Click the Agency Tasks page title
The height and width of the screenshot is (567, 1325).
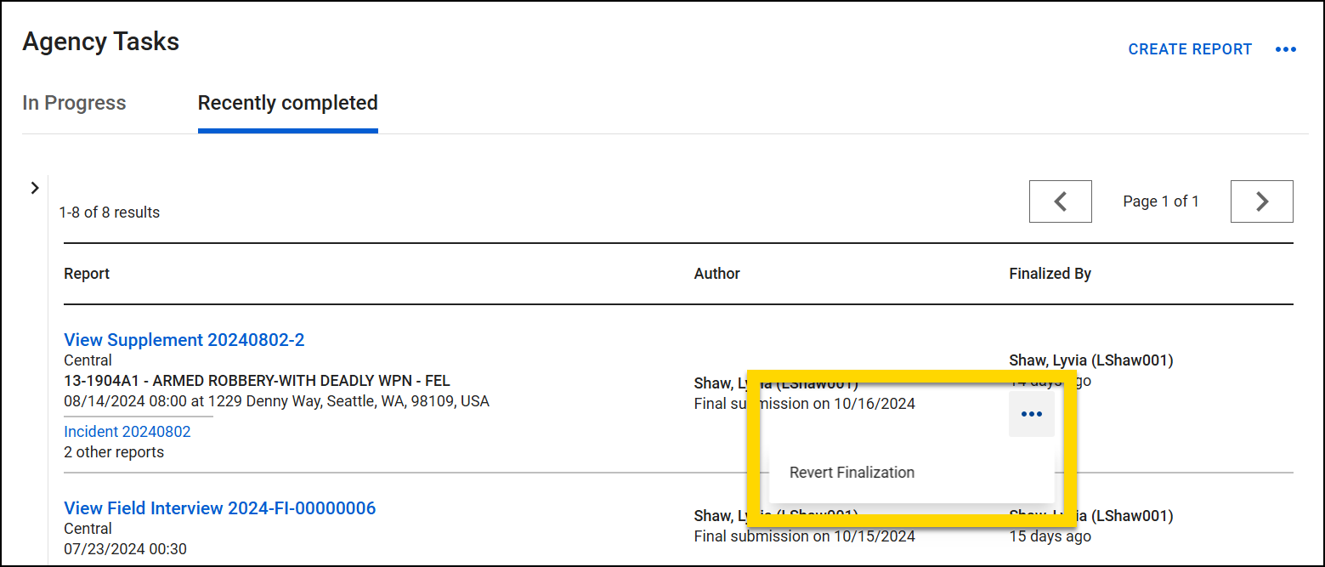(x=100, y=41)
